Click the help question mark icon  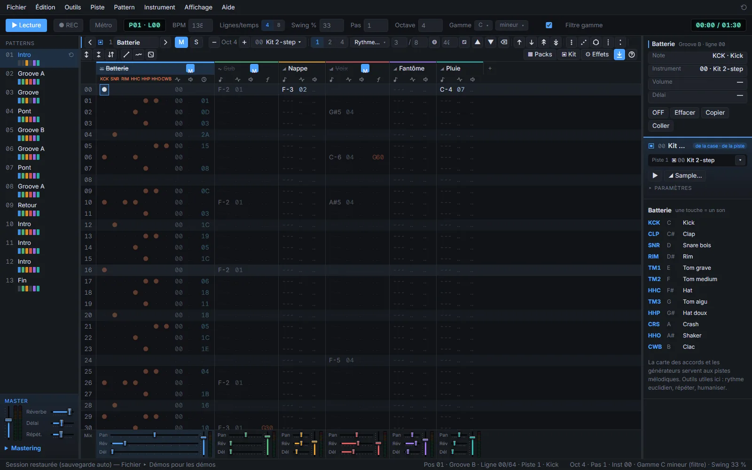632,55
